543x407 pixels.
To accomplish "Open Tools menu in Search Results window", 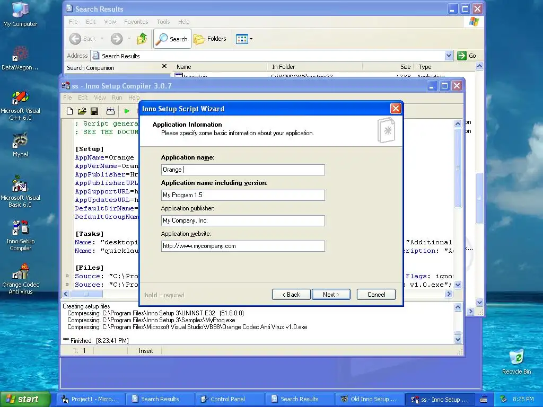I will (163, 22).
